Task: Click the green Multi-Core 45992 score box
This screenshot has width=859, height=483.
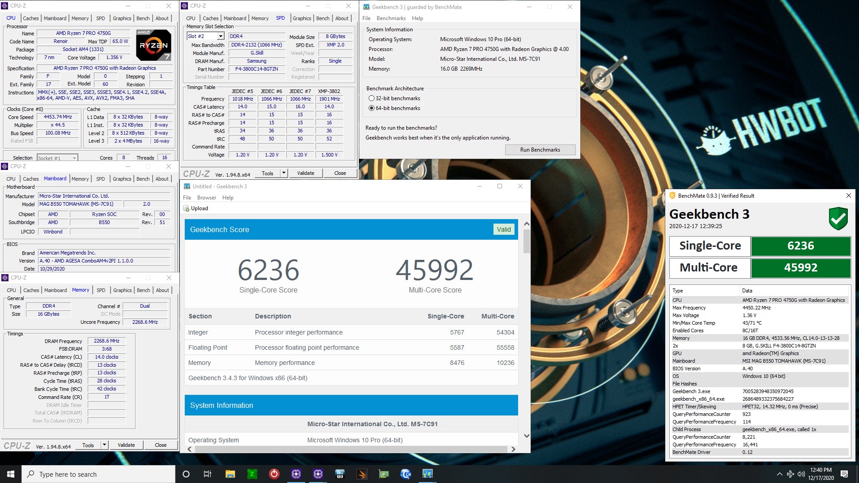Action: 801,268
